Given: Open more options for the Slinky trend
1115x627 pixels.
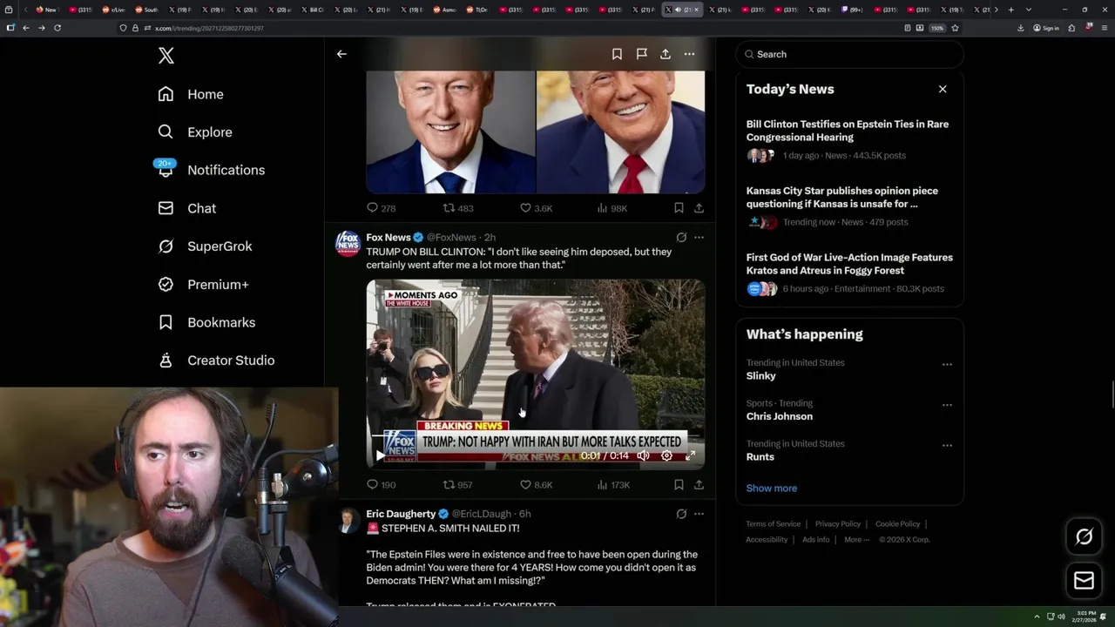Looking at the screenshot, I should [947, 364].
